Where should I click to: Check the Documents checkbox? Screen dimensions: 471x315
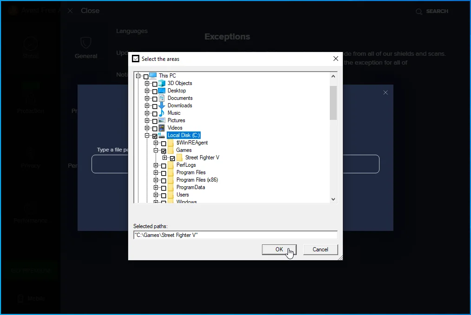coord(155,99)
